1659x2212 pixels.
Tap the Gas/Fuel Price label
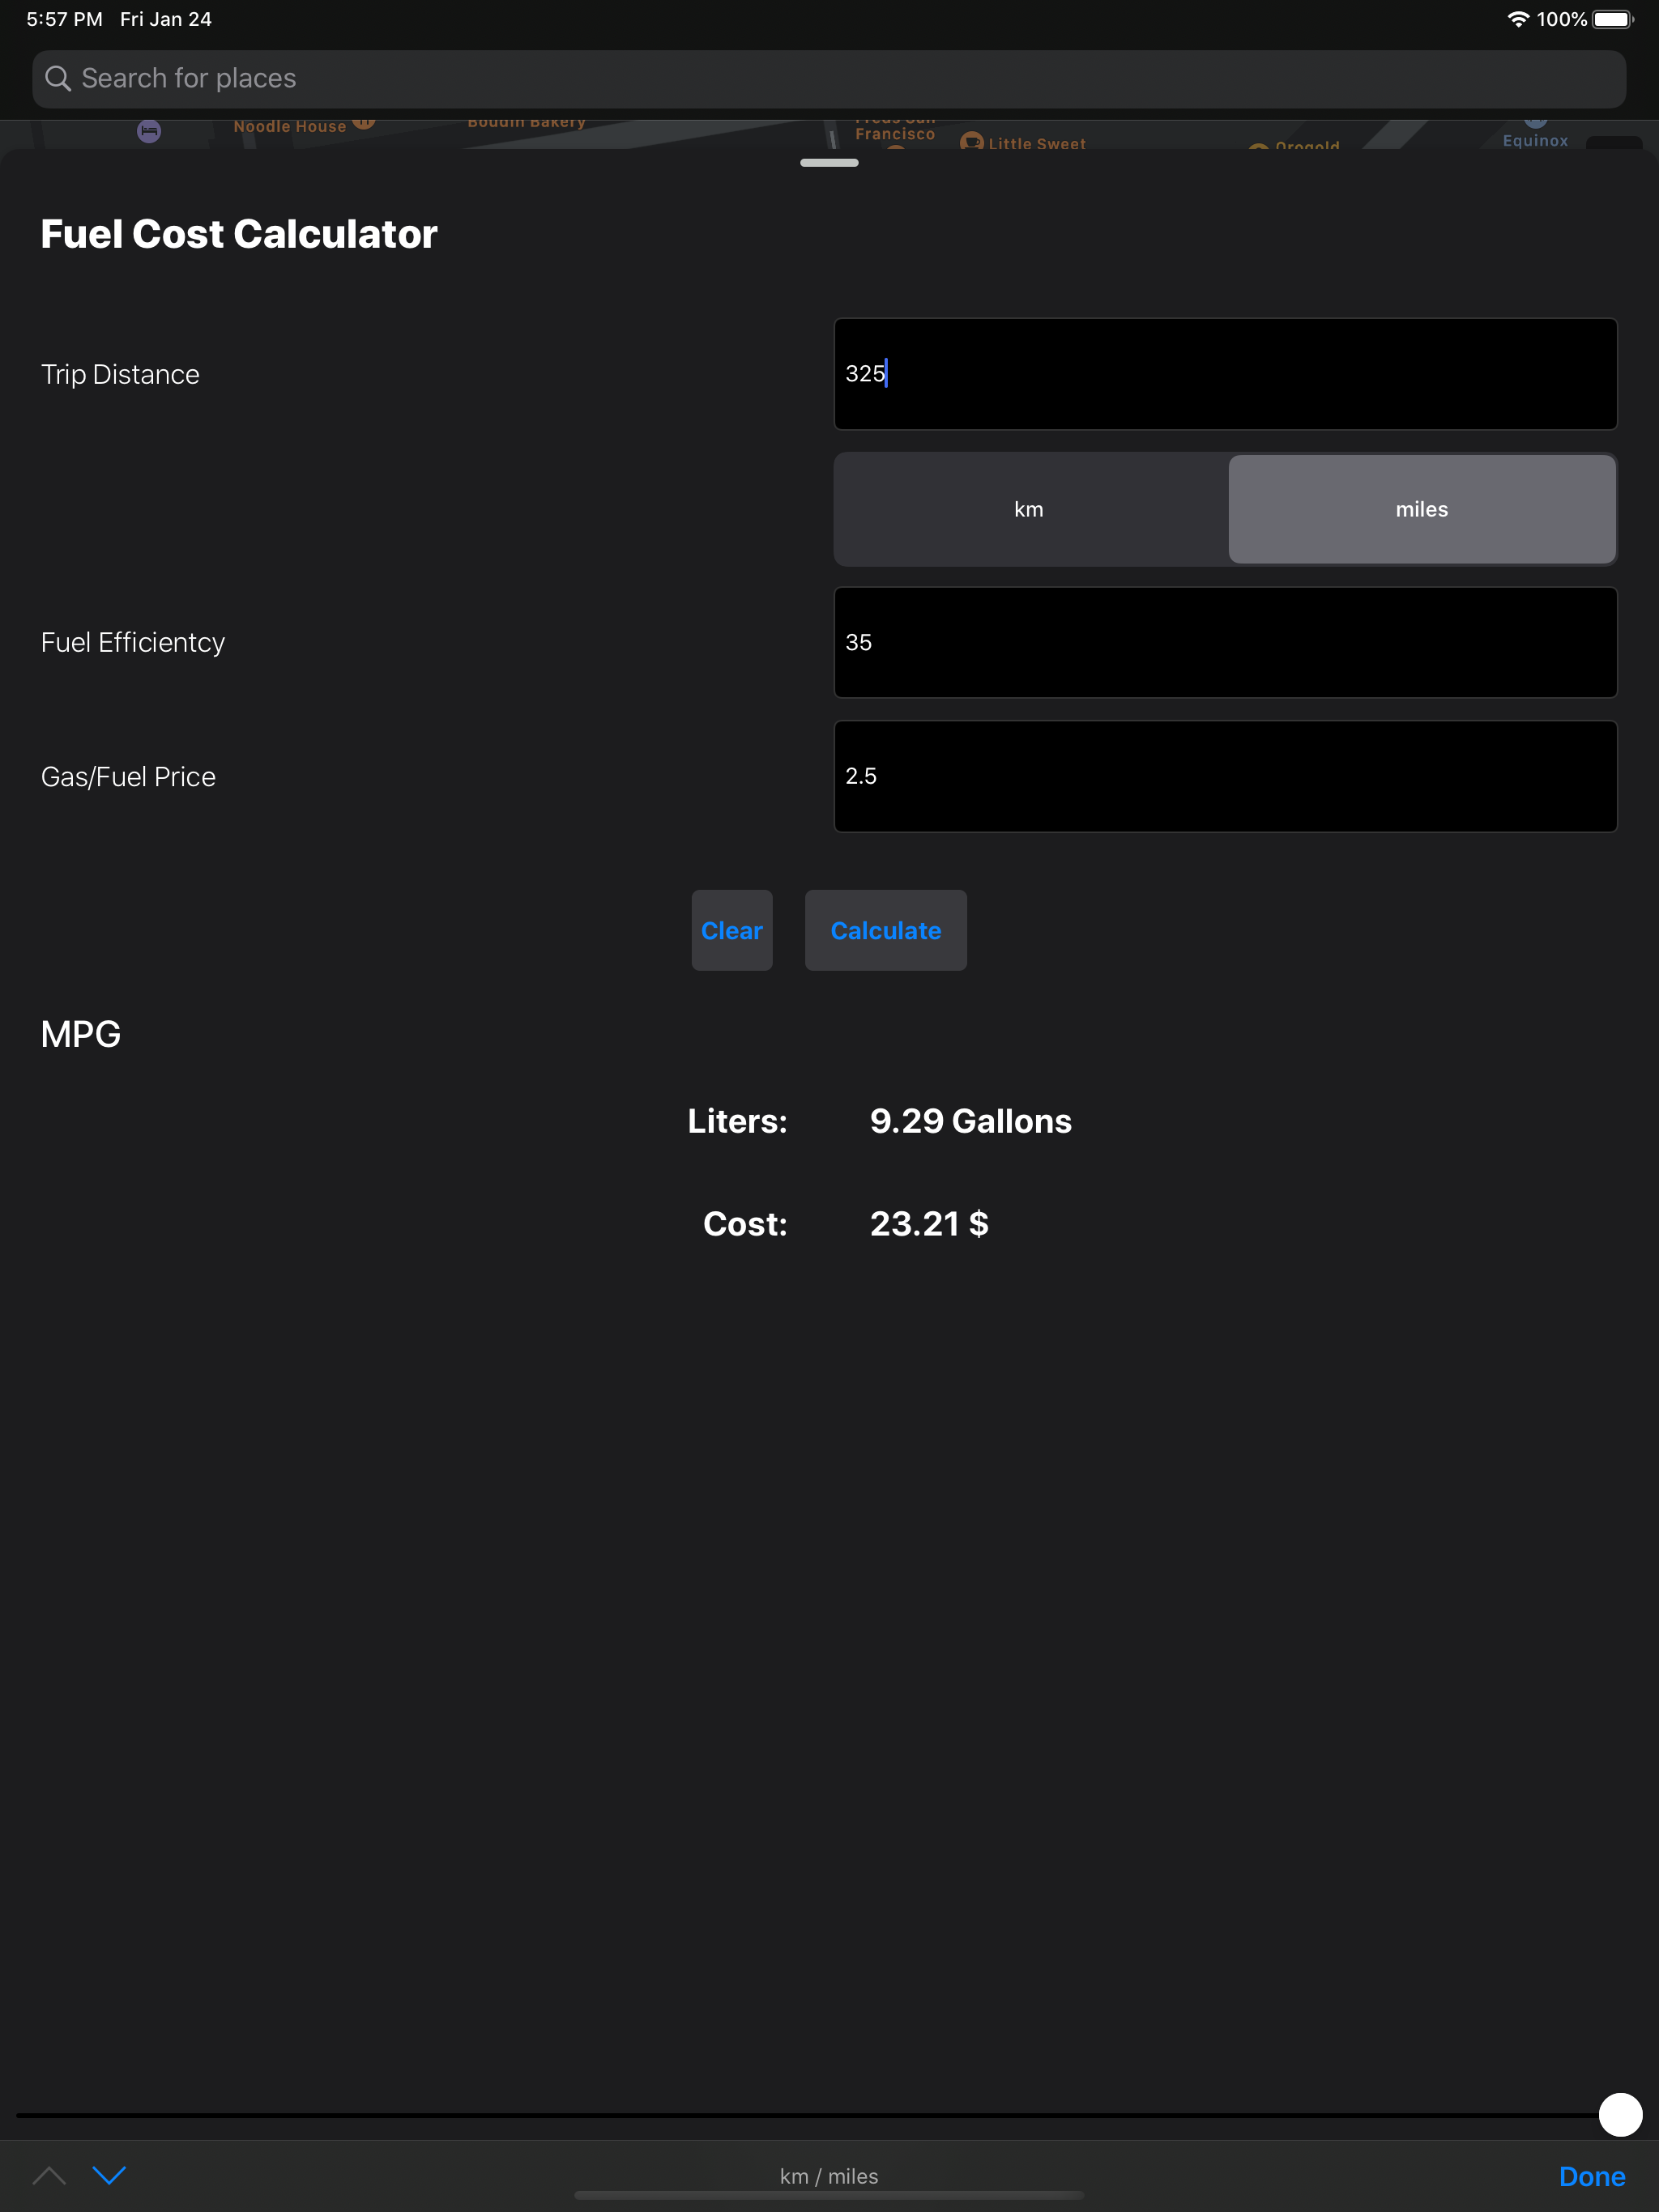[128, 777]
